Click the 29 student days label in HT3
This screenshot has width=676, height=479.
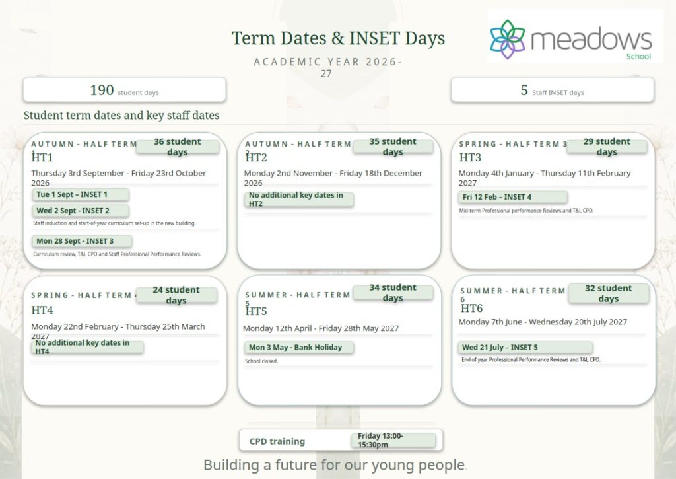pos(607,147)
